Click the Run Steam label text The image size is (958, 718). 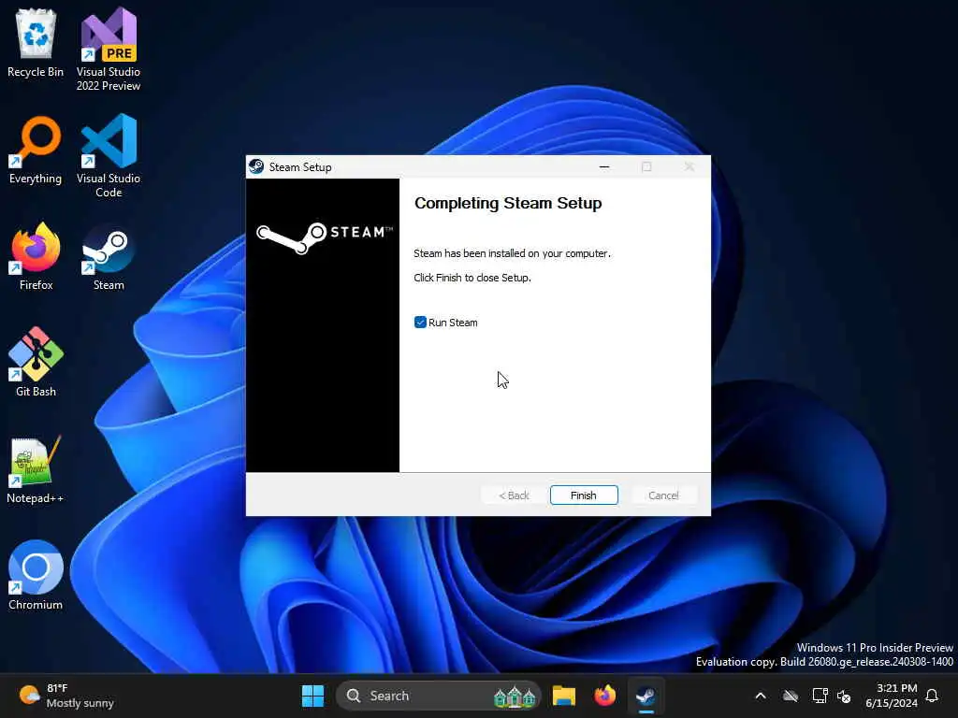(453, 323)
